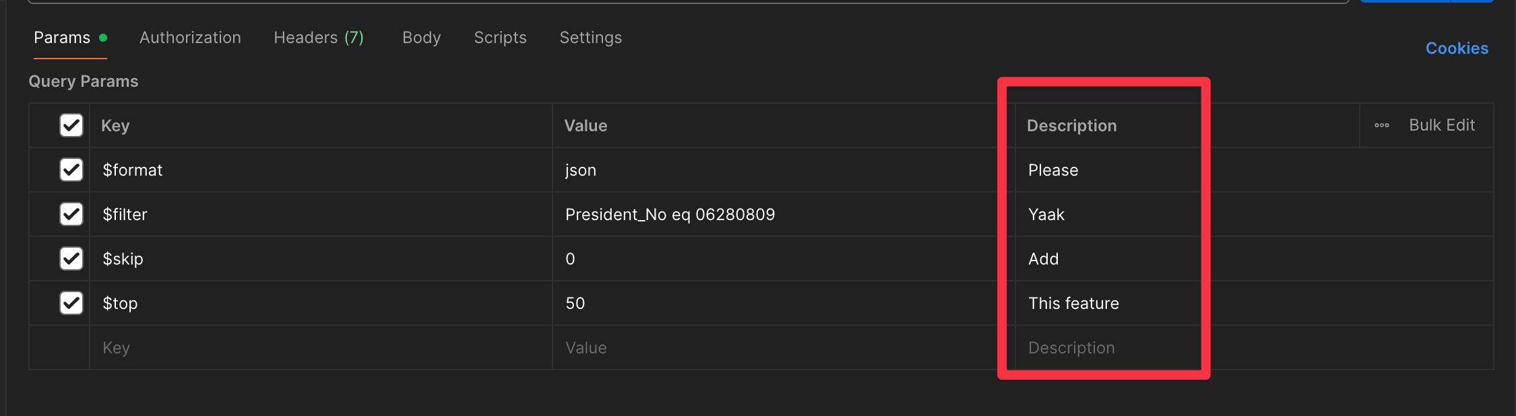Go to the Body tab
This screenshot has height=416, width=1516.
pos(421,38)
